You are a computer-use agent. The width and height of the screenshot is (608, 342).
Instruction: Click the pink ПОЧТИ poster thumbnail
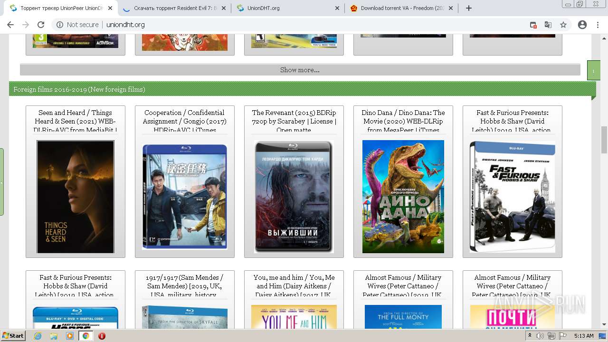point(513,317)
